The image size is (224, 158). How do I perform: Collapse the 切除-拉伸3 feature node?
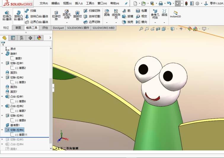coord(2,116)
